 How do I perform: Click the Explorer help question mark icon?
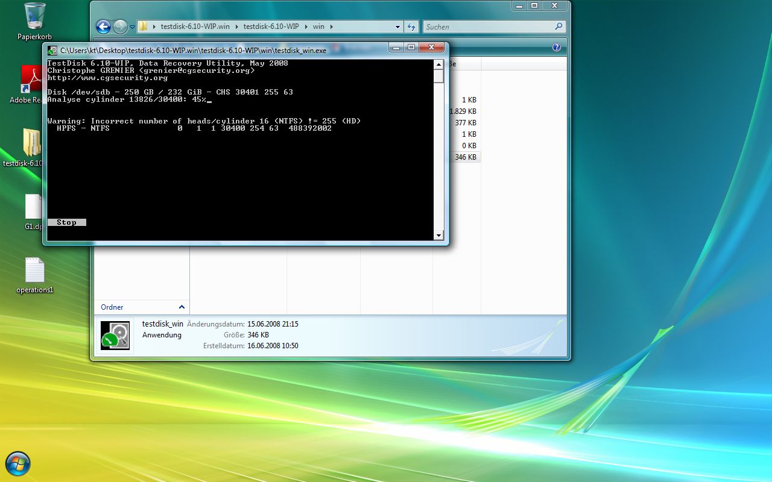pos(557,47)
